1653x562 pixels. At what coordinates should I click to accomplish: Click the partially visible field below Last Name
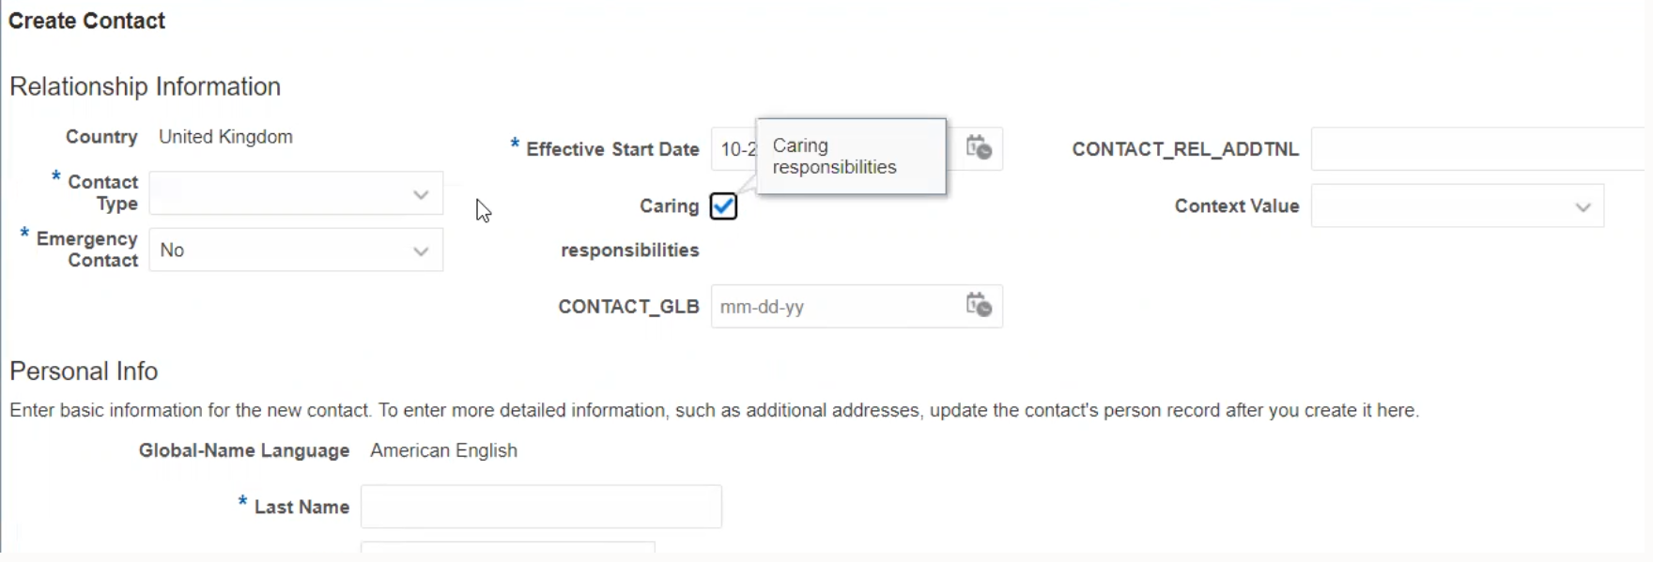[507, 547]
